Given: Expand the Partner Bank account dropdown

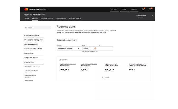Looking at the screenshot, I should (153, 16).
